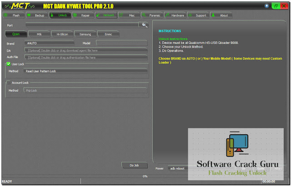
Task: Open the Brand #AUTO dropdown
Action: [x=49, y=43]
